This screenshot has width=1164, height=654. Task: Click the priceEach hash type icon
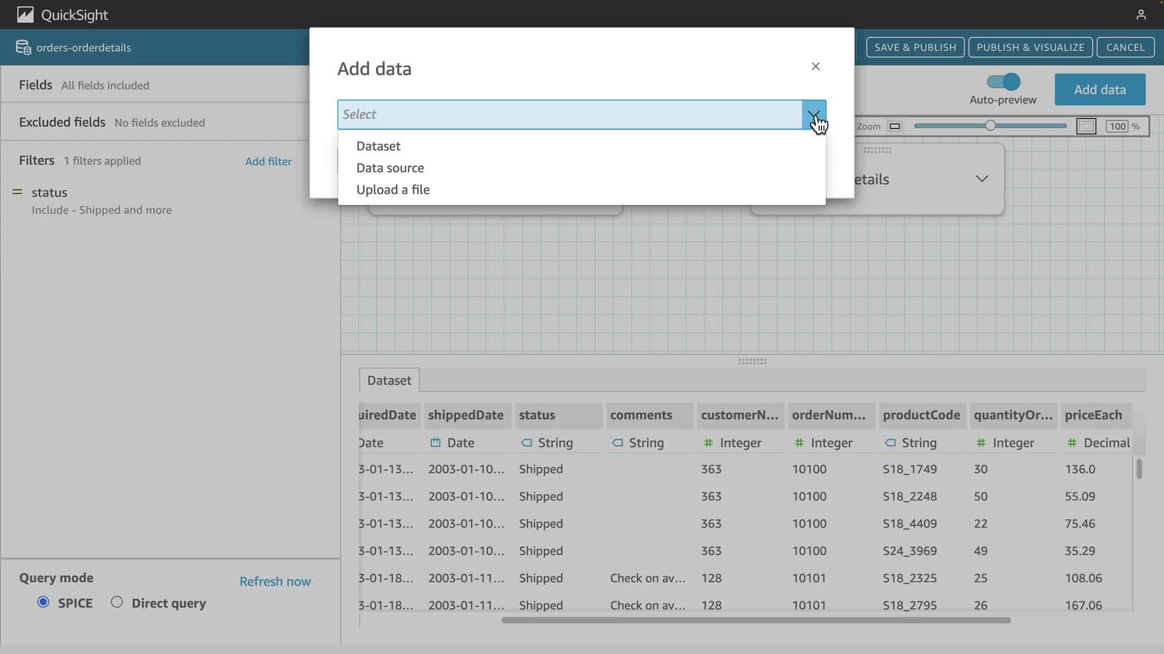pos(1072,443)
